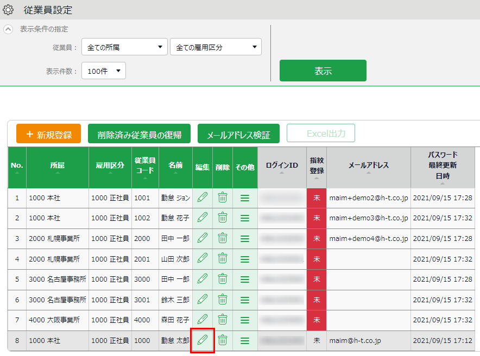The image size is (480, 356).
Task: Delete employee 2001 with trash icon
Action: pyautogui.click(x=223, y=259)
